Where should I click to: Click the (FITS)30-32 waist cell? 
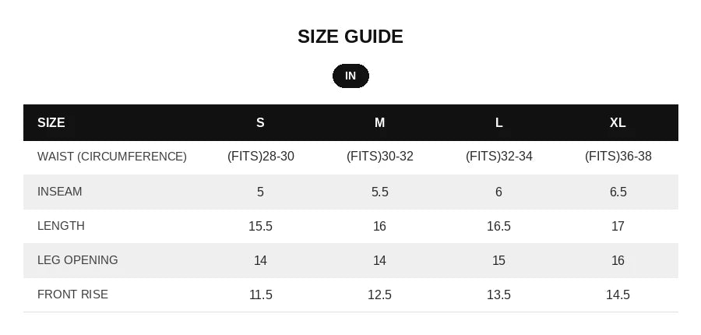pyautogui.click(x=380, y=157)
